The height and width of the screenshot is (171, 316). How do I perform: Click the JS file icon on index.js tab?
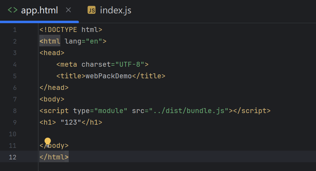pos(92,10)
